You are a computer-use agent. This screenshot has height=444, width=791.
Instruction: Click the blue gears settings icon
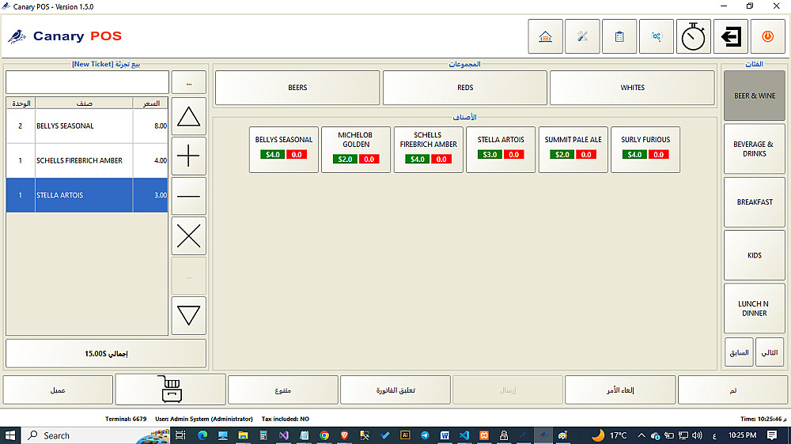657,36
